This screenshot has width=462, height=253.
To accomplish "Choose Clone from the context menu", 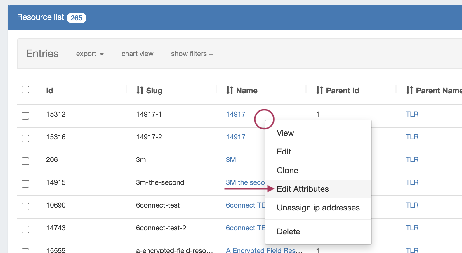I will tap(287, 171).
